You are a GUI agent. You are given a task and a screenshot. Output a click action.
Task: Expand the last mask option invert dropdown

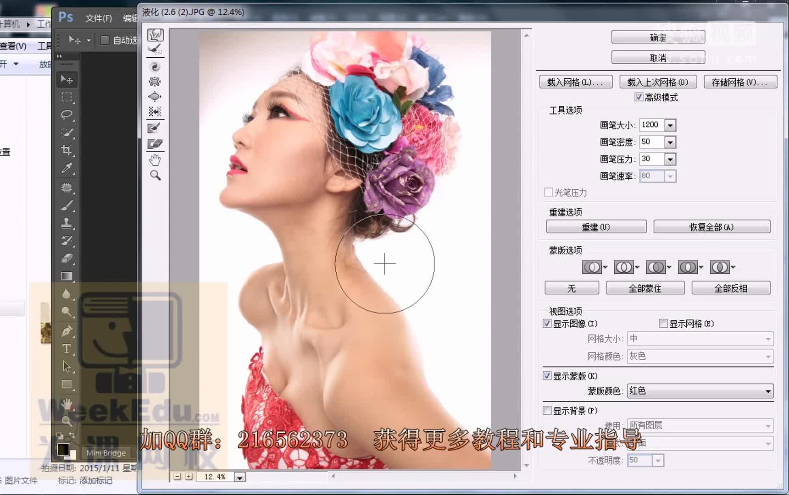pyautogui.click(x=733, y=267)
